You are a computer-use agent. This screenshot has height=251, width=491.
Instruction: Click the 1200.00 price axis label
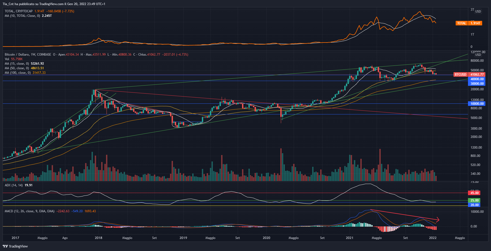pos(476,148)
